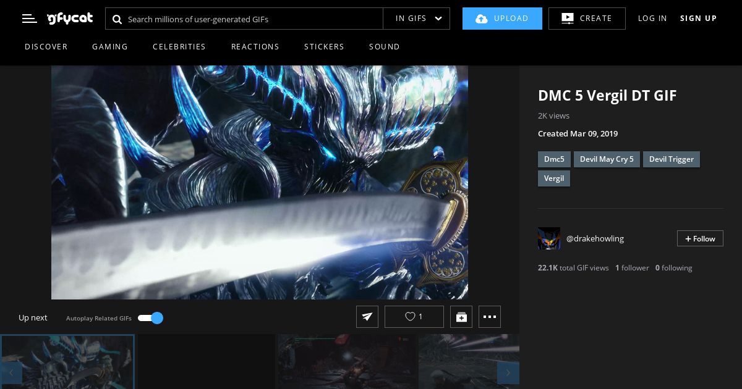Screen dimensions: 742x389
Task: Open the IN GIFS dropdown
Action: coord(417,19)
